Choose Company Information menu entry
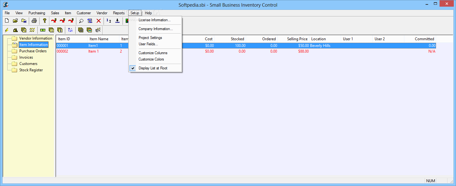 (155, 29)
